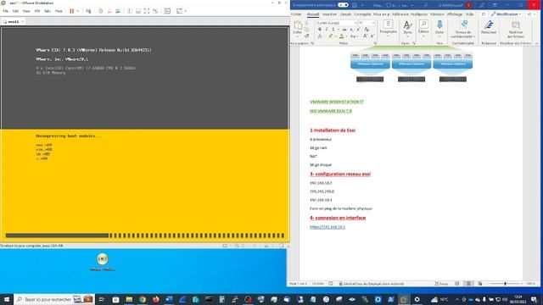Apply italic formatting in Word
This screenshot has width=543, height=305.
(x=326, y=30)
